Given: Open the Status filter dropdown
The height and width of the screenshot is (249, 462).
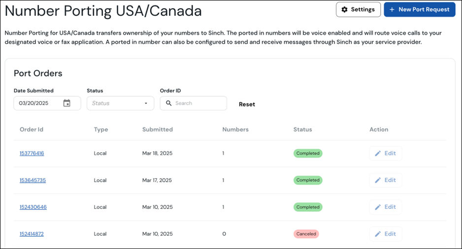Looking at the screenshot, I should [120, 103].
